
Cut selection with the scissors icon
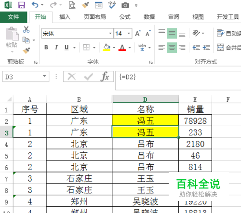[x=26, y=29]
